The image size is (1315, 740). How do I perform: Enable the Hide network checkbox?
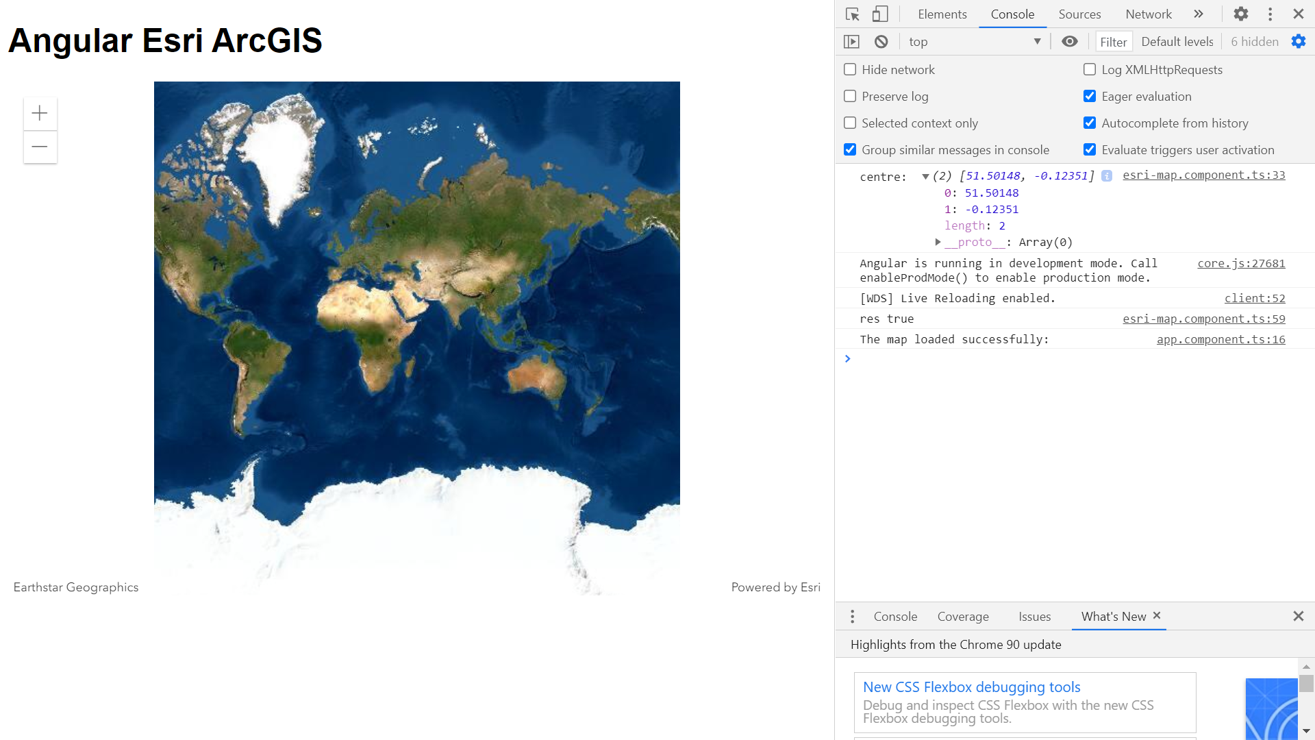850,70
